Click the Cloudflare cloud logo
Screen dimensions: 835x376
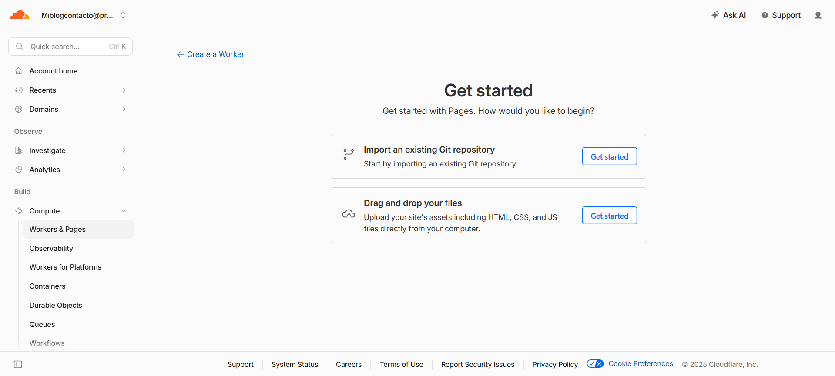(x=20, y=15)
